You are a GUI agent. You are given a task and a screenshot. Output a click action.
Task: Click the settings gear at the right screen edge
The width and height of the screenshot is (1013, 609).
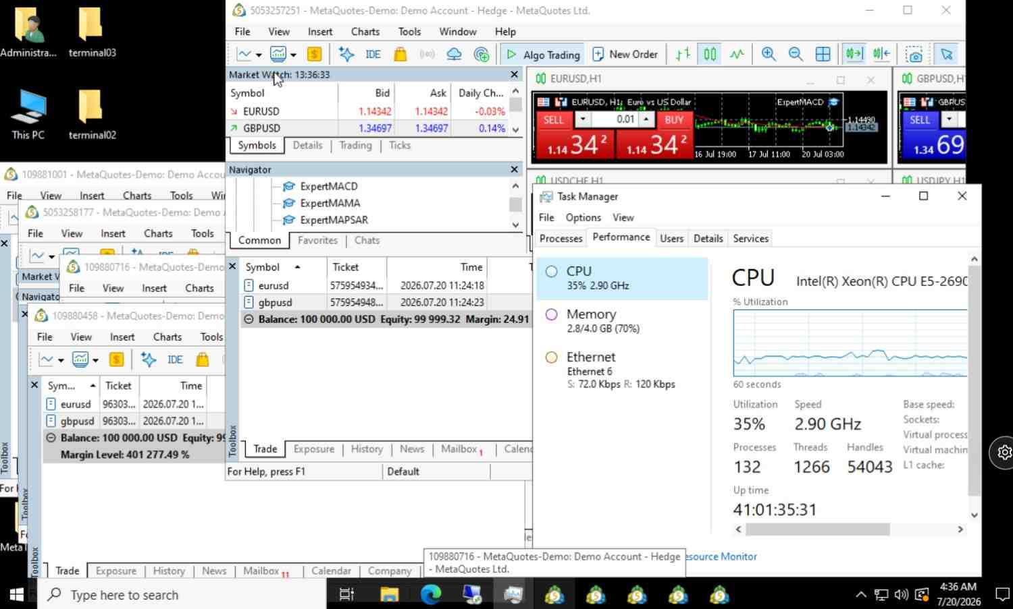(1004, 453)
